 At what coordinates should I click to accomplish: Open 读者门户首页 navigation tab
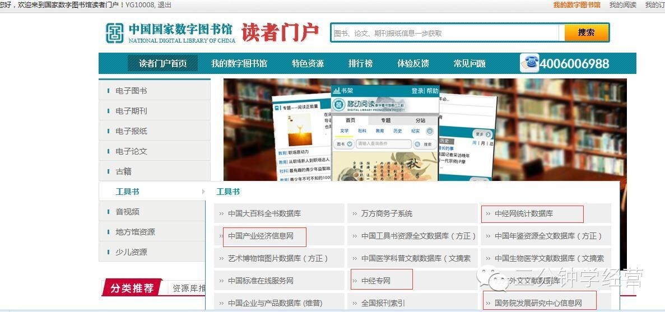point(163,64)
